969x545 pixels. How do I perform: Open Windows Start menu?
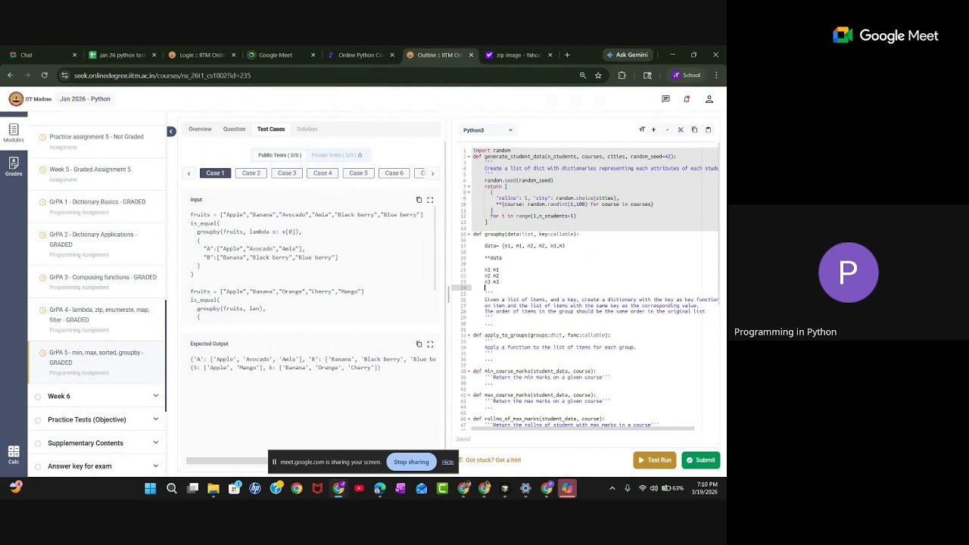pyautogui.click(x=150, y=488)
